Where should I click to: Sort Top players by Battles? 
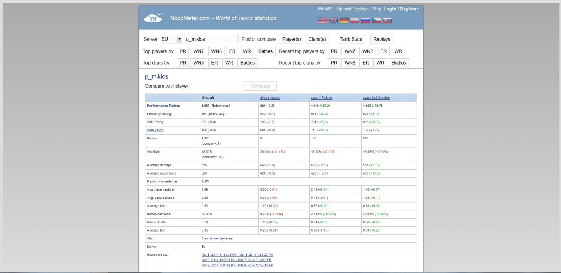(265, 51)
